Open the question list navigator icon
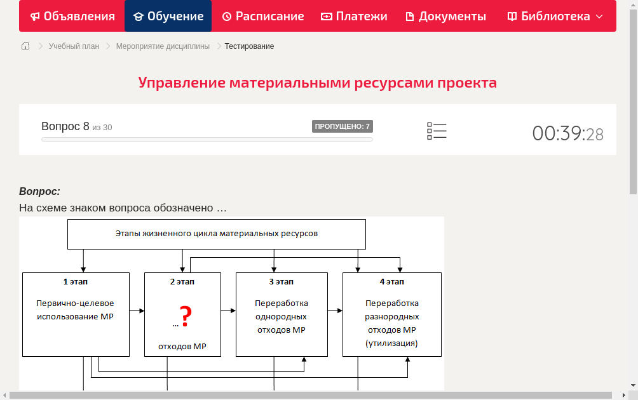638x400 pixels. point(437,130)
